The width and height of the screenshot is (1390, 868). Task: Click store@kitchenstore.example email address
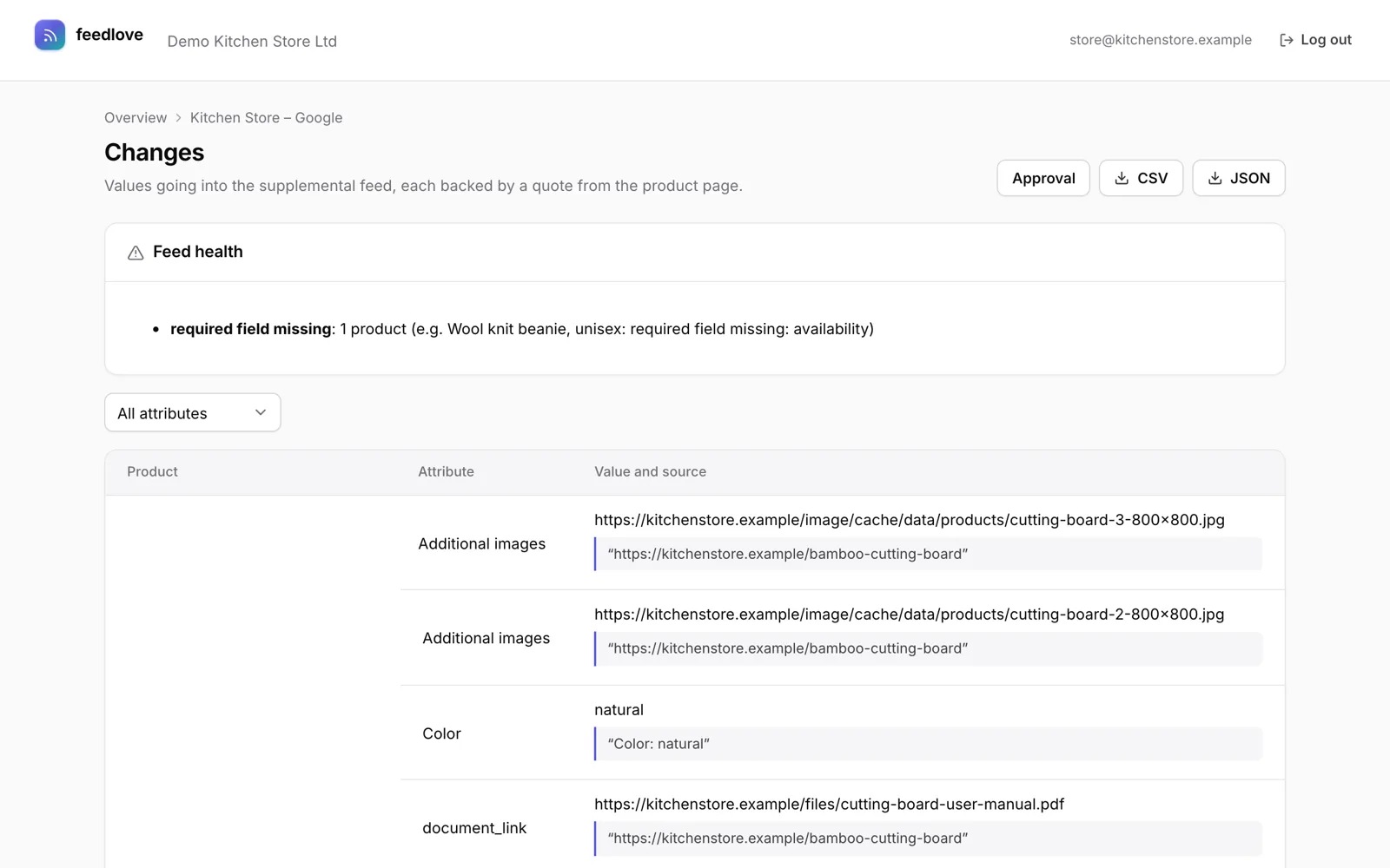click(x=1161, y=40)
